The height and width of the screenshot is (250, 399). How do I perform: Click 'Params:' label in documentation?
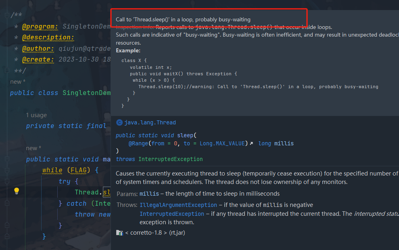tap(127, 194)
